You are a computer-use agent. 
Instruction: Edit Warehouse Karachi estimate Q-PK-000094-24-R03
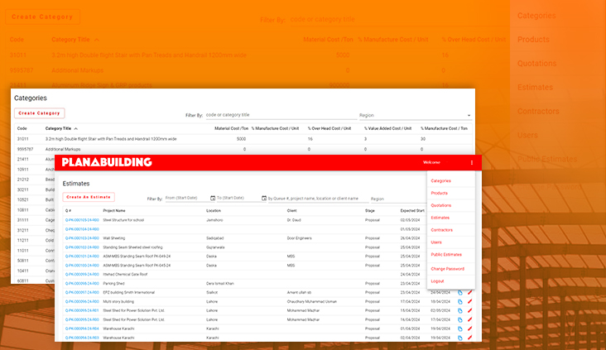pos(469,338)
